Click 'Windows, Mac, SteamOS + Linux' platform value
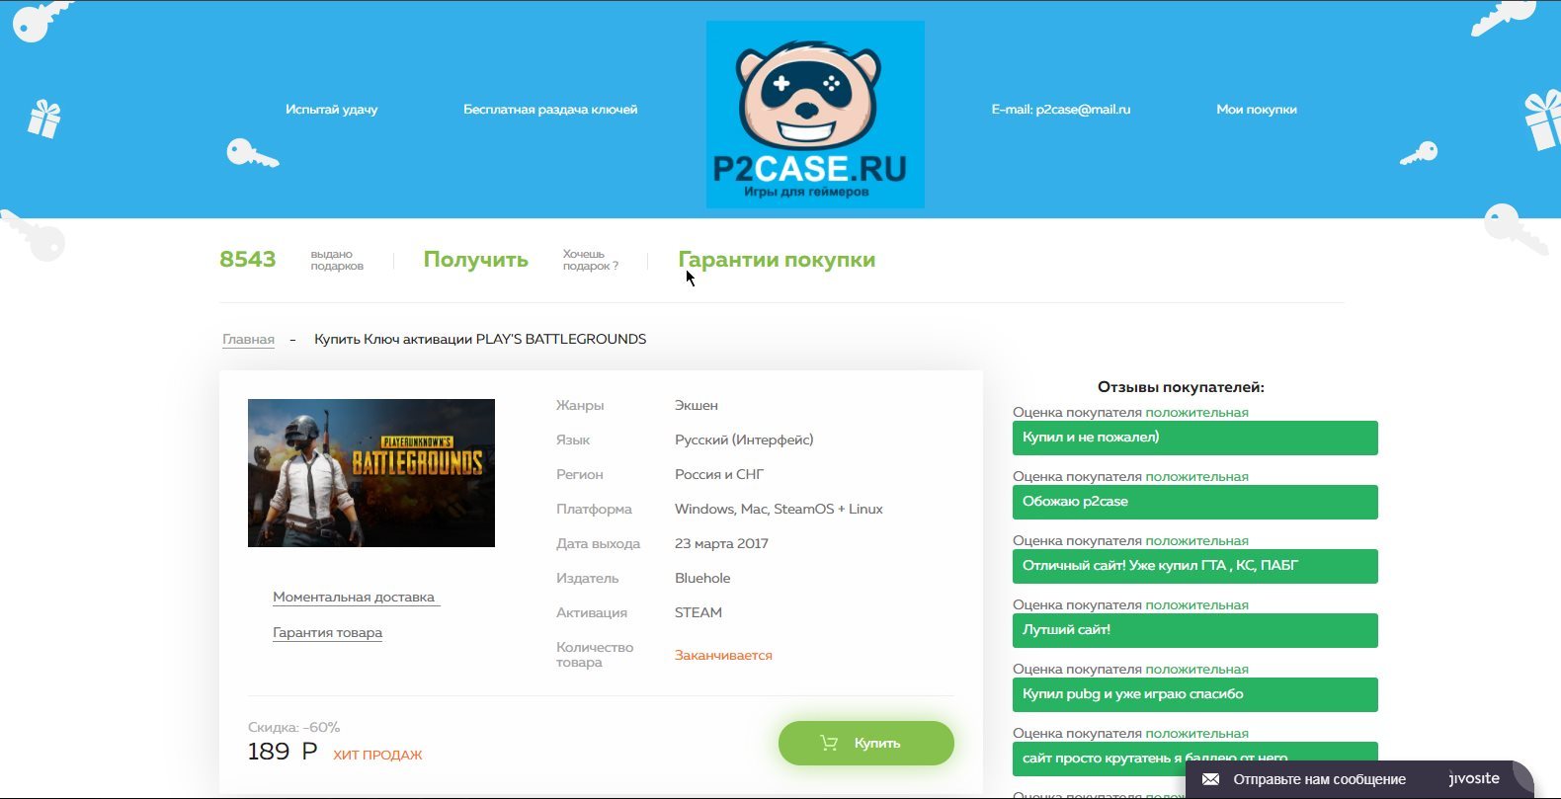The width and height of the screenshot is (1561, 799). tap(779, 510)
